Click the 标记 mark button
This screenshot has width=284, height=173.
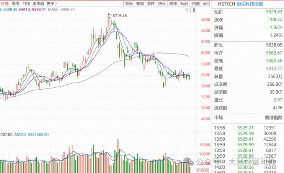184,4
